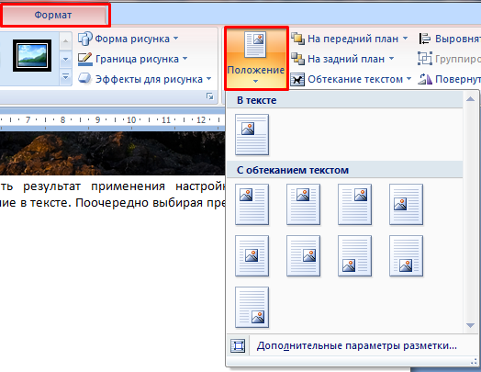Click the horizontal ruler at mark 10
The image size is (481, 372).
[x=131, y=119]
